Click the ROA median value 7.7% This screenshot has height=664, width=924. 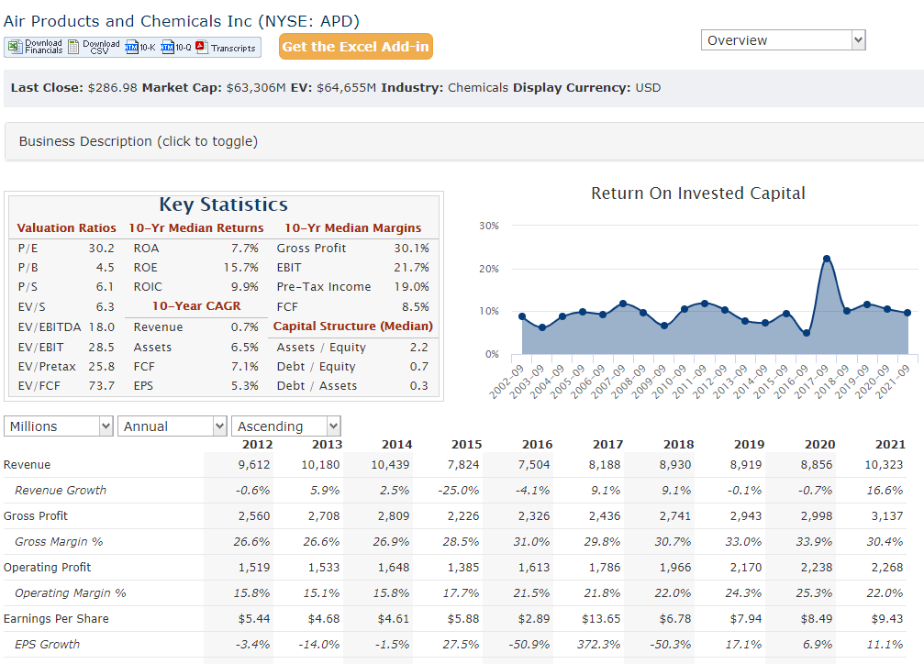pos(245,248)
